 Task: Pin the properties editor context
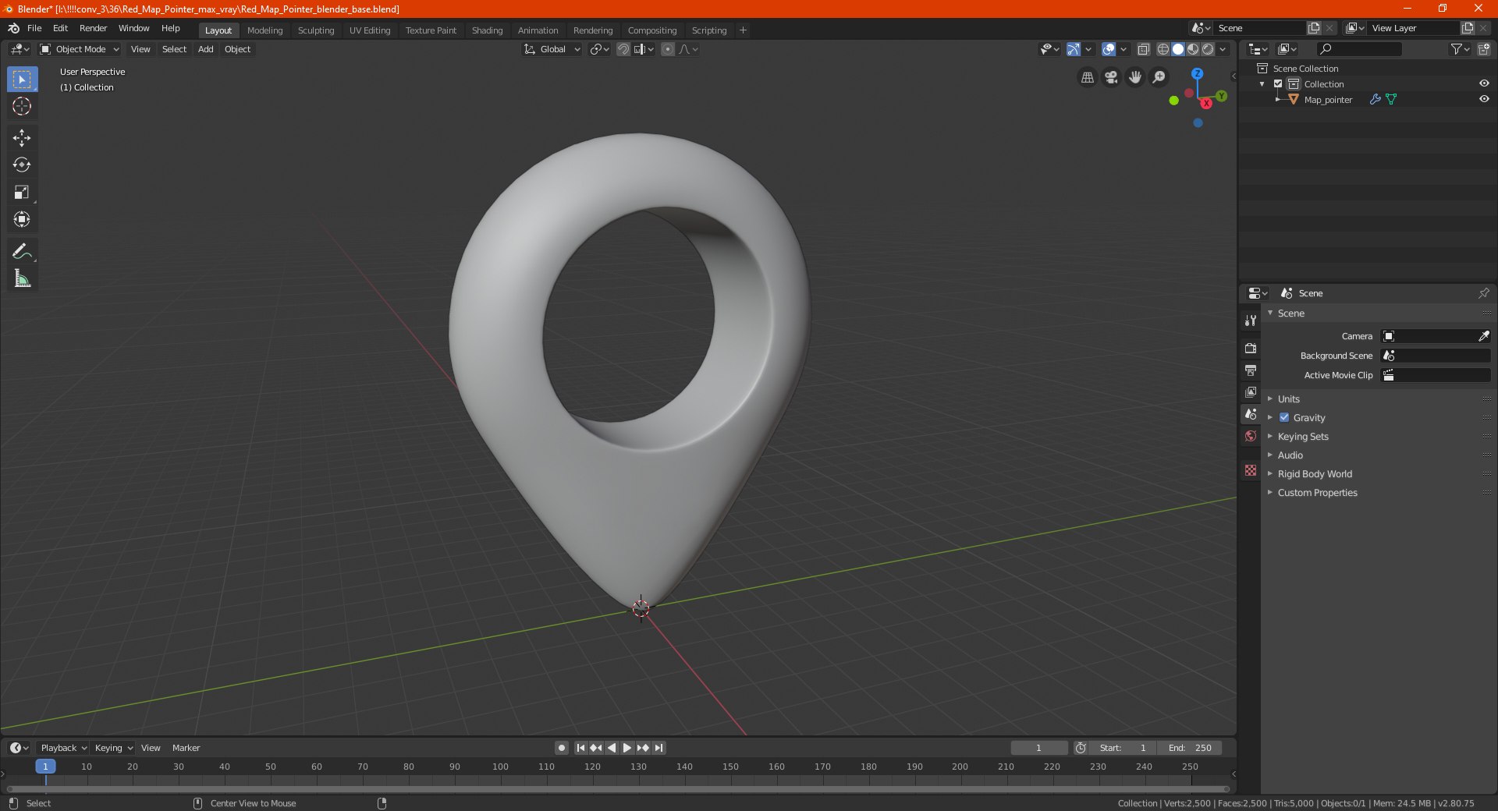tap(1483, 293)
